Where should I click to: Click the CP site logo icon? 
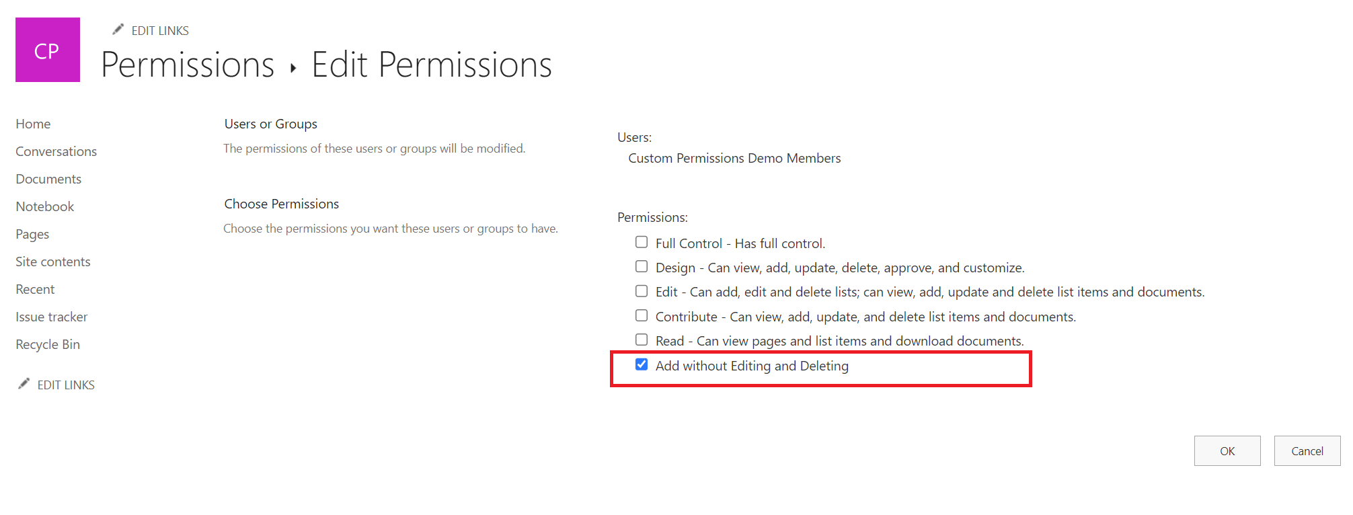coord(47,49)
